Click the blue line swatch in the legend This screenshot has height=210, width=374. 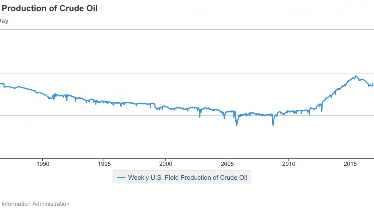tap(121, 177)
